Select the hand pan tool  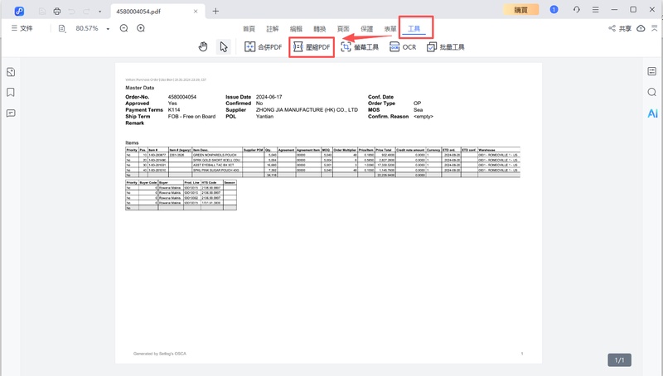(203, 47)
